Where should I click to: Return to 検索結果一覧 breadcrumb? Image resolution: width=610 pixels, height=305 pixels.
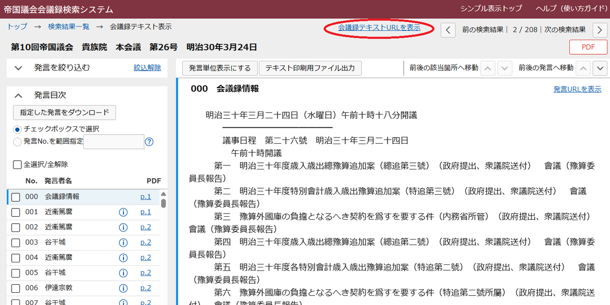69,27
